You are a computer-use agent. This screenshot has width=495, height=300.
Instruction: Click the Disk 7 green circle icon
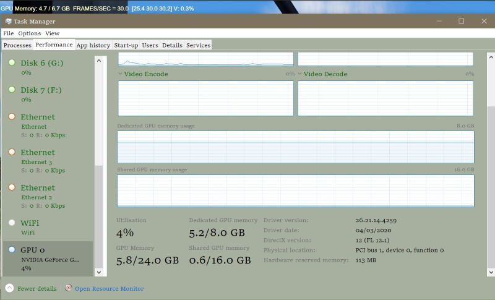(12, 90)
